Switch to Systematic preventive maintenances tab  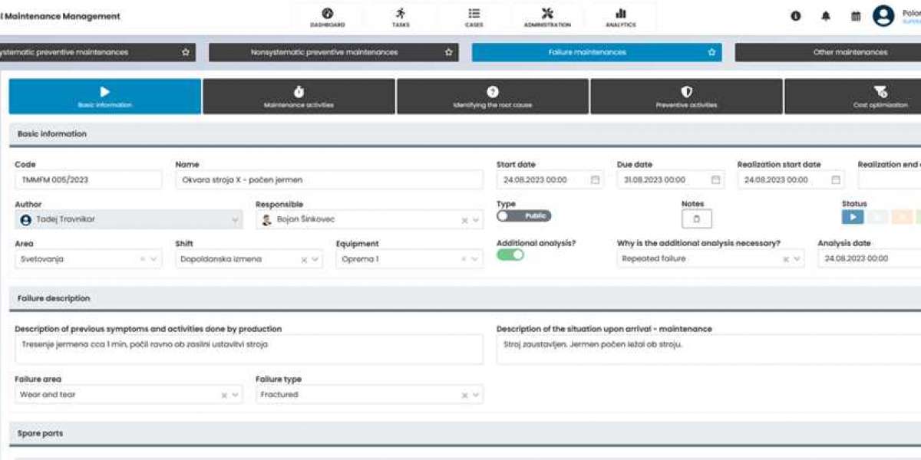point(97,52)
